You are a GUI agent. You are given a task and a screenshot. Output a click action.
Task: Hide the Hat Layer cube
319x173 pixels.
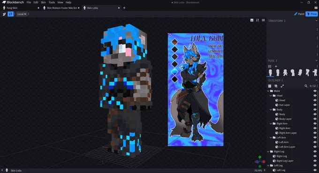click(315, 105)
